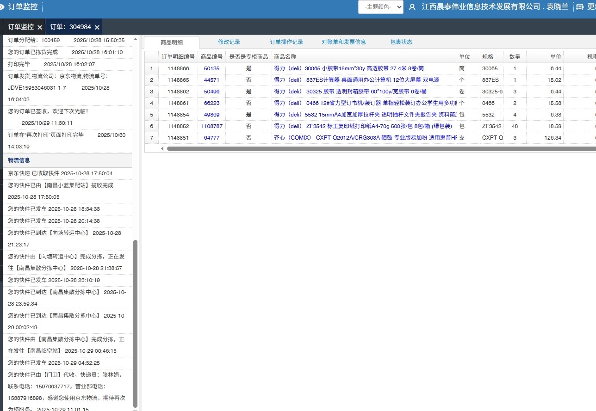Switch to the 修改记录 tab
Viewport: 596px width, 411px height.
[x=229, y=42]
